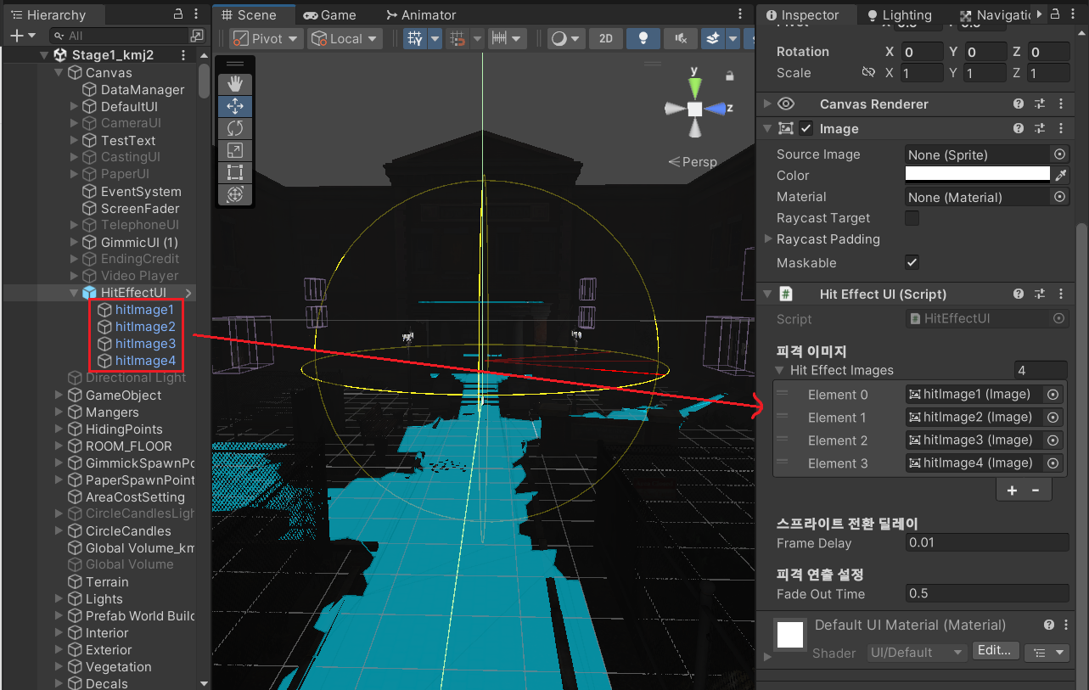
Task: Open HitEffectUI prefab arrow
Action: [x=188, y=293]
